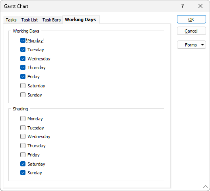Select the Task Bars tab
The image size is (210, 191).
[51, 20]
